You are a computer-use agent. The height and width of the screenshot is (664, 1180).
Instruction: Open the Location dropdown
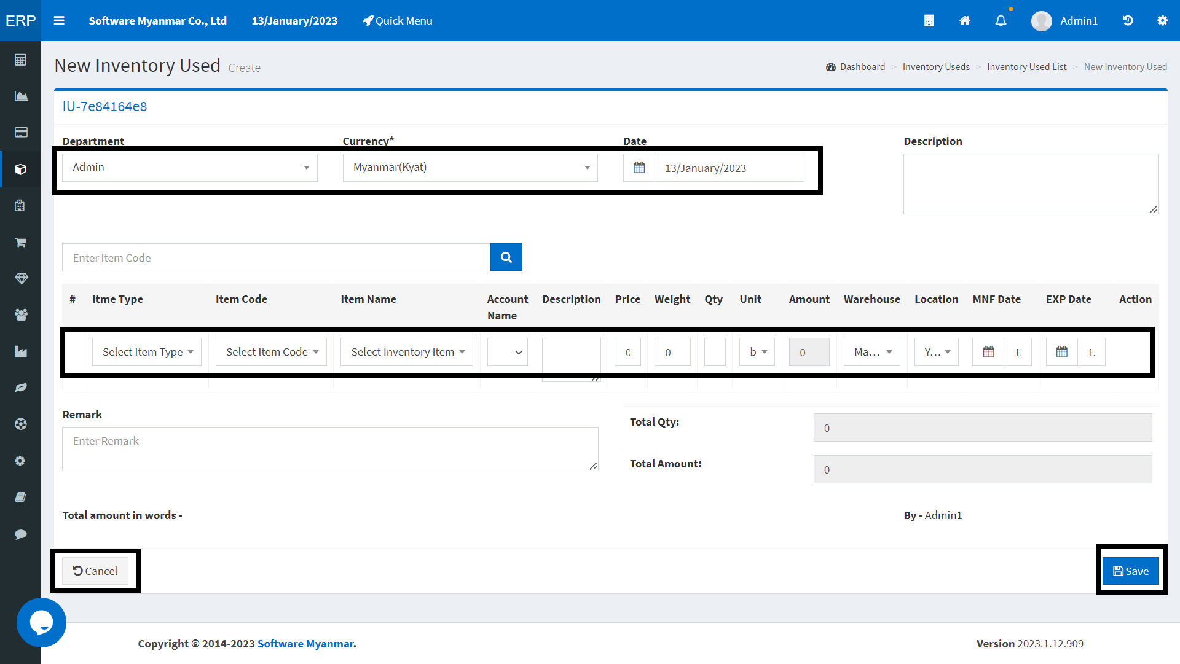click(937, 352)
